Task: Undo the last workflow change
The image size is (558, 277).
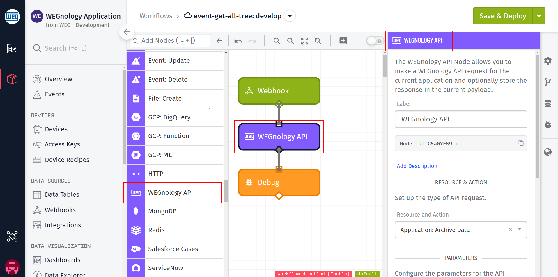Action: click(x=238, y=41)
